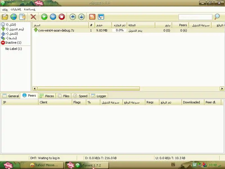Select the الكل (All) category
Image resolution: width=225 pixels, height=169 pixels.
(x=8, y=25)
